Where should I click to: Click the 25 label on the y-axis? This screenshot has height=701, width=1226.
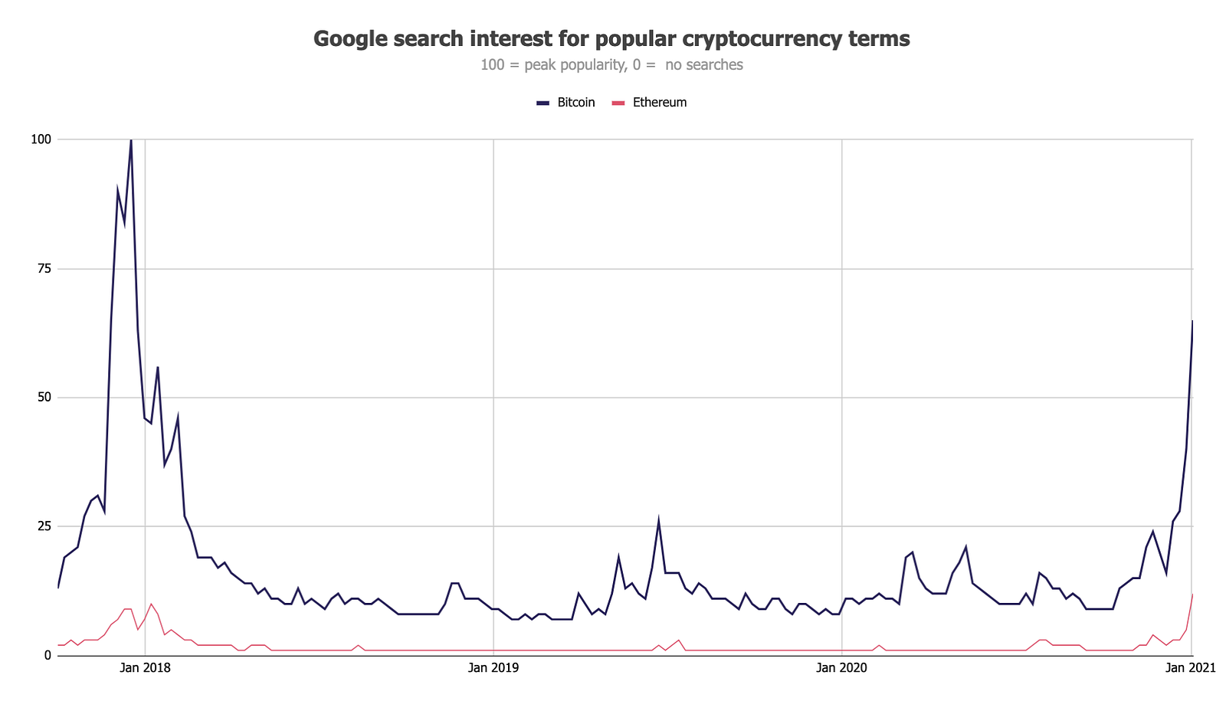(x=44, y=526)
